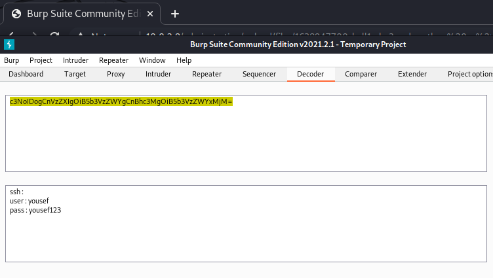Screen dimensions: 493x278
Task: Switch to the Dashboard tab
Action: 26,74
